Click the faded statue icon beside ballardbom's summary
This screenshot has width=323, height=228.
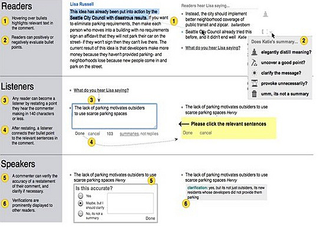(265, 14)
